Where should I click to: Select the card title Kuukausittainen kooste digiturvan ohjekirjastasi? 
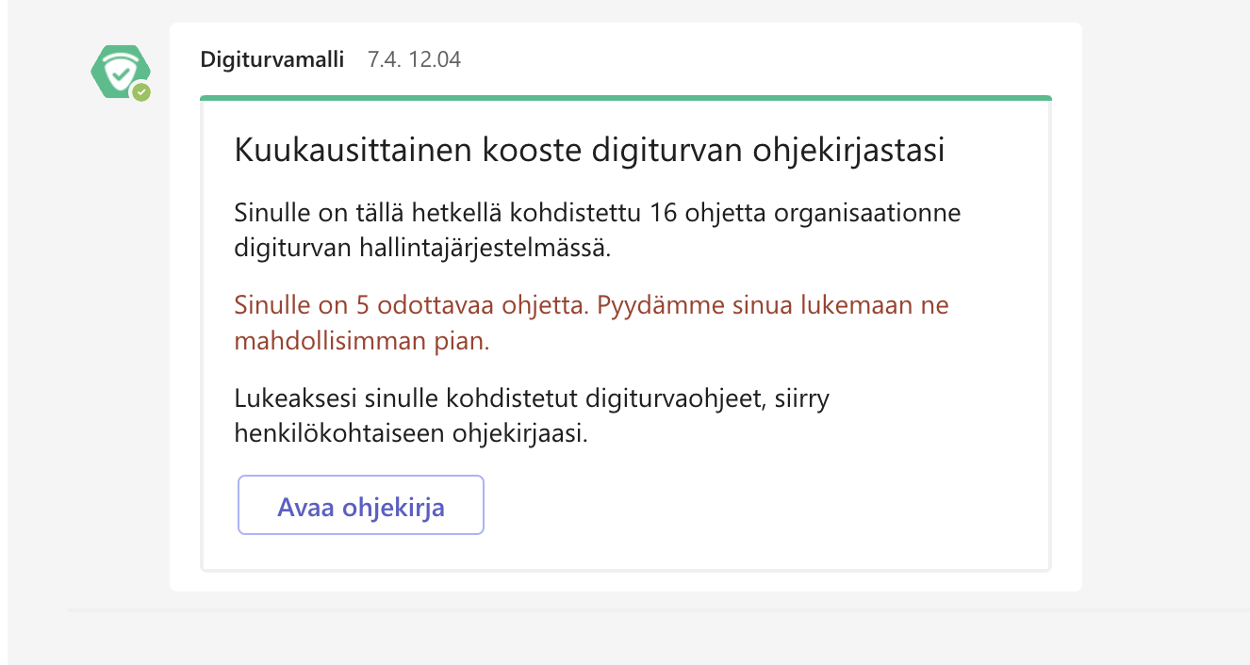(589, 151)
